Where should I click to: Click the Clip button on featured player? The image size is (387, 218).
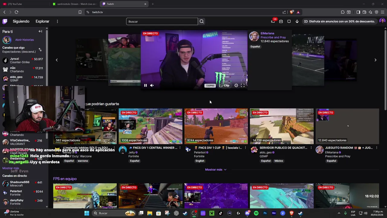tap(224, 85)
